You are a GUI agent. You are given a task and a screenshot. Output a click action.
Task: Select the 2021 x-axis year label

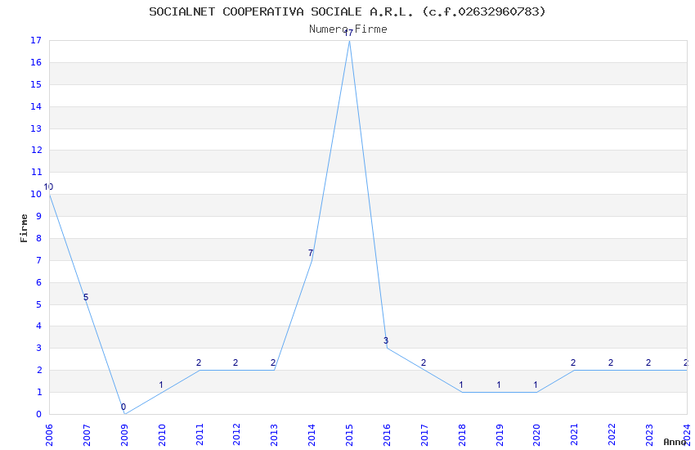575,435
